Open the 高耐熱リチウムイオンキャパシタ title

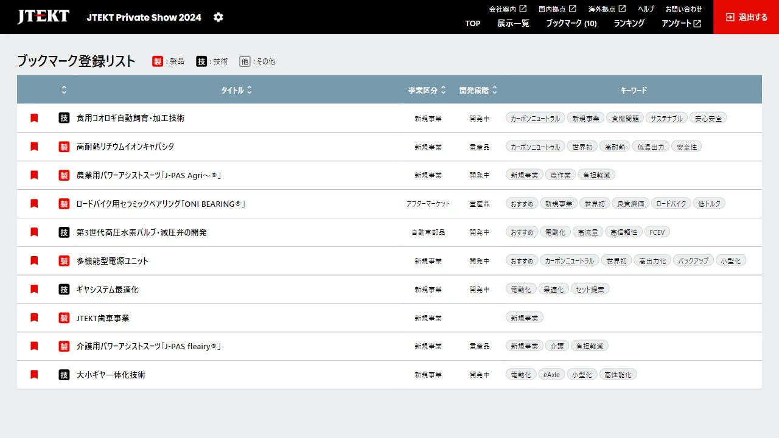coord(125,147)
